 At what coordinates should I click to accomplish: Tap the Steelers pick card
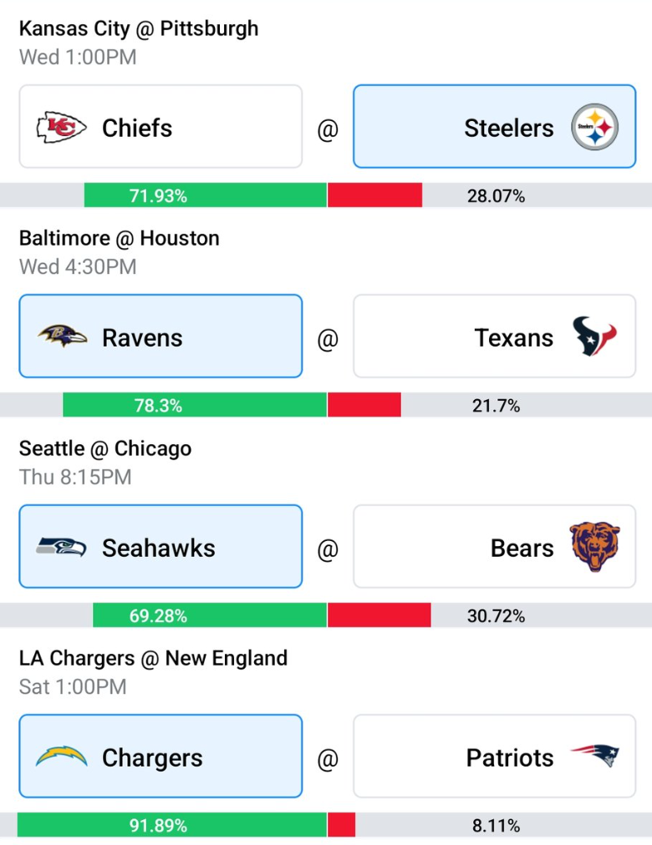pos(495,127)
